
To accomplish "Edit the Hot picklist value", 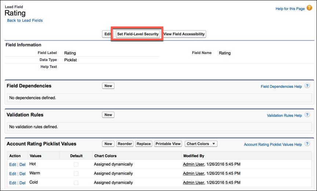I will [12, 165].
